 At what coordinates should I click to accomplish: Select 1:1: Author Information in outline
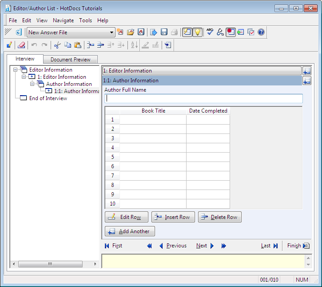[x=76, y=91]
